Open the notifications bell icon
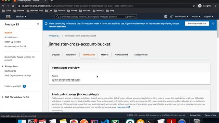This screenshot has height=123, width=219. [171, 16]
